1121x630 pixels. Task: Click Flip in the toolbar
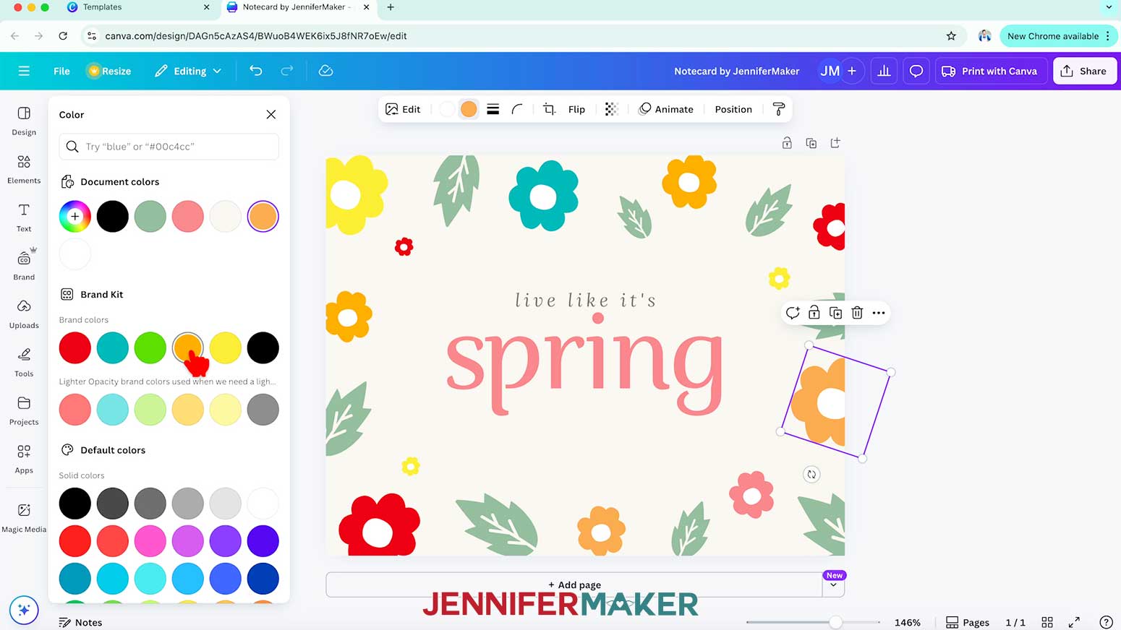pos(576,109)
